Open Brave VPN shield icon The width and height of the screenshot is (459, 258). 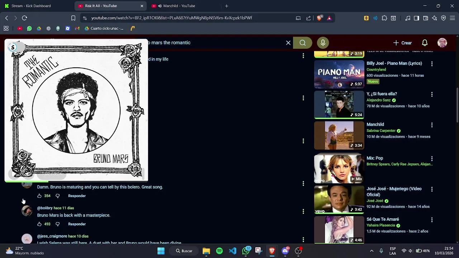[443, 18]
